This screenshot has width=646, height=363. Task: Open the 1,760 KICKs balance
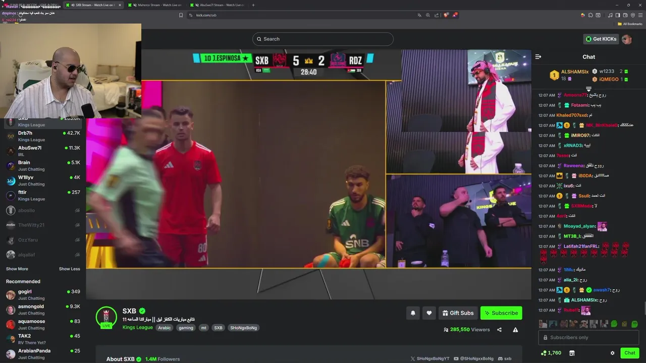pos(551,353)
